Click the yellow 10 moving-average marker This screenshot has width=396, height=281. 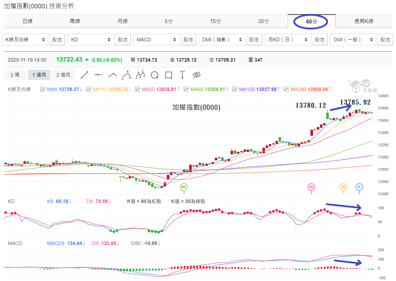tap(343, 187)
